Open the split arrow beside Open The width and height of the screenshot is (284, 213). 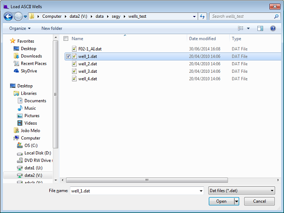237,201
